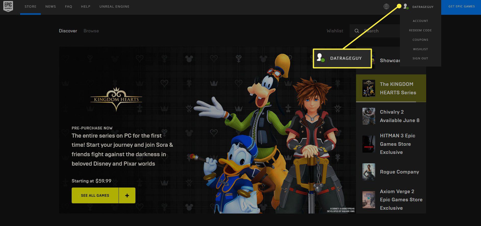Image resolution: width=481 pixels, height=226 pixels.
Task: Click SIGN OUT in dropdown
Action: (420, 58)
